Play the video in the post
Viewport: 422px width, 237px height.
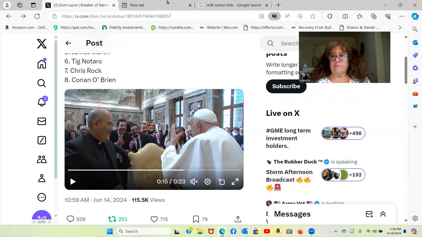73,182
